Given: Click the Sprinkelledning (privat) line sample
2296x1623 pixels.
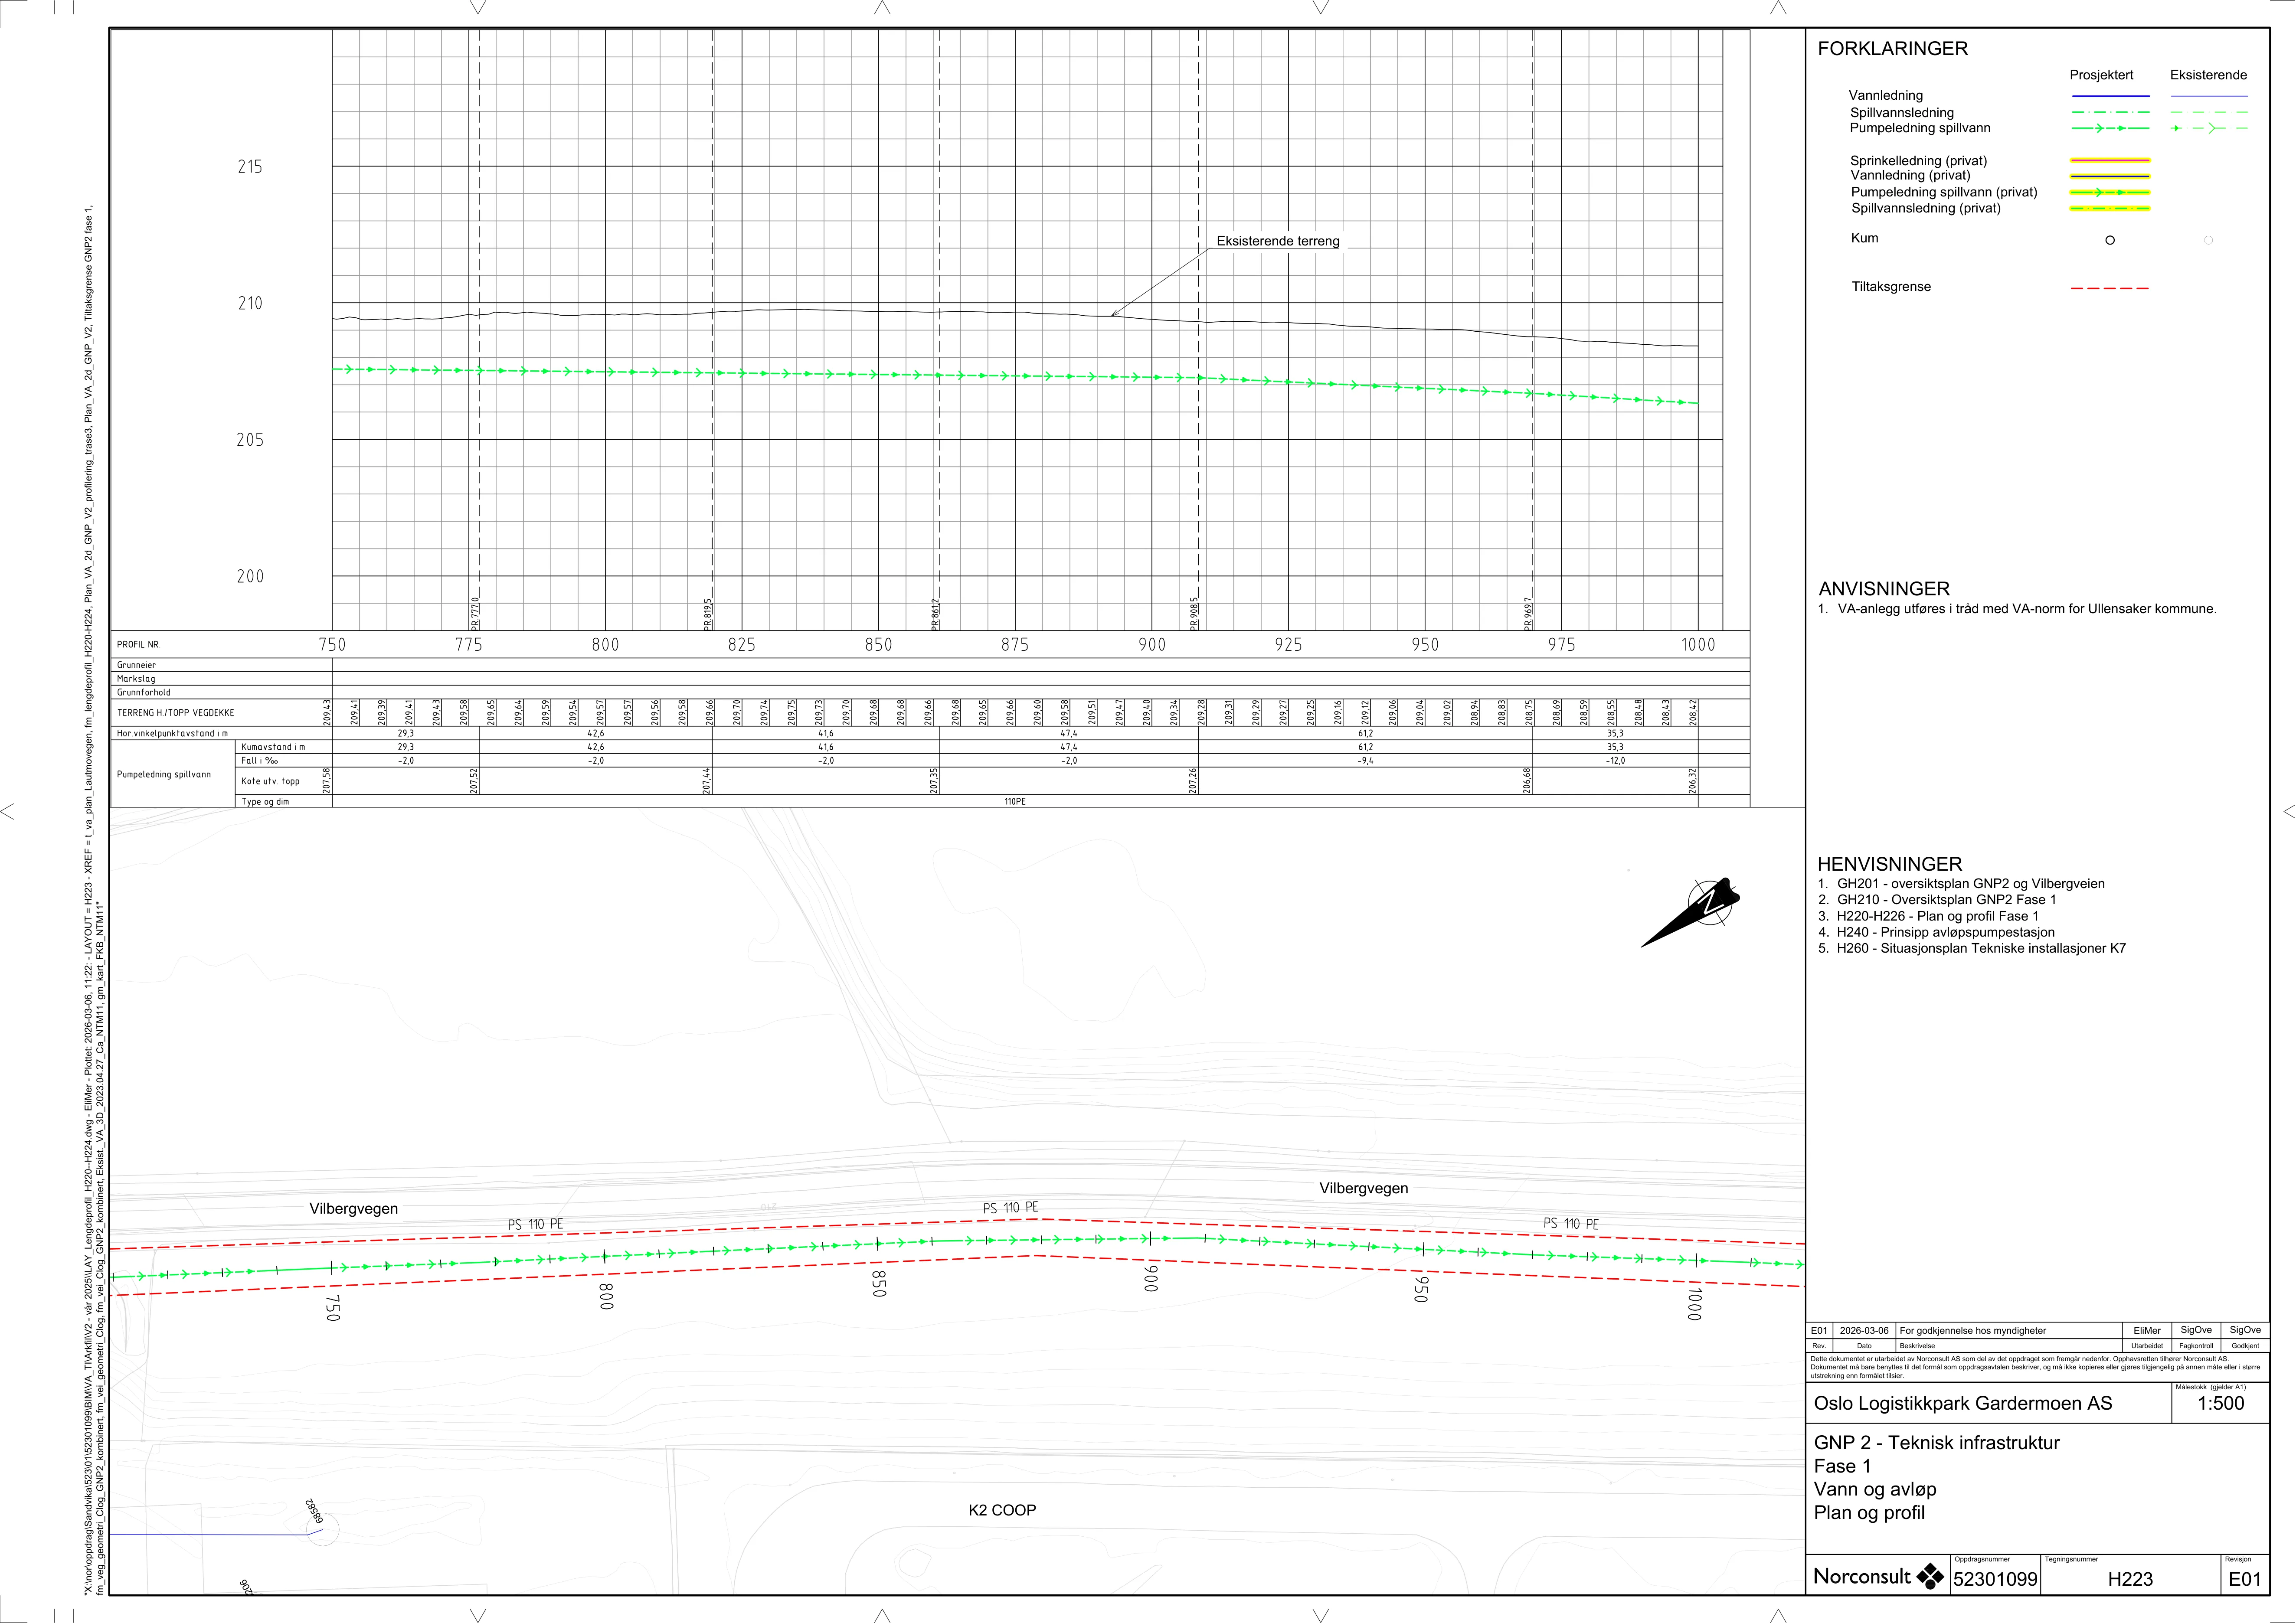Looking at the screenshot, I should pyautogui.click(x=2110, y=160).
